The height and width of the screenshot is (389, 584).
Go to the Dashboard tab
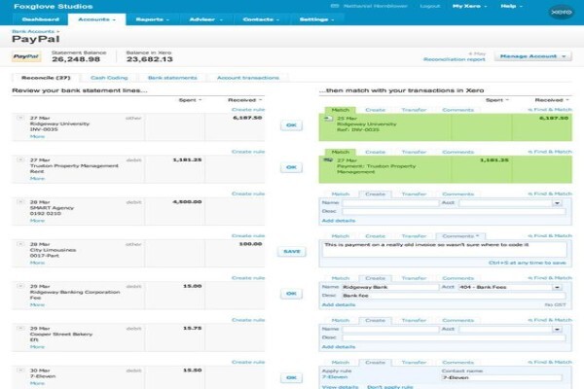[41, 19]
